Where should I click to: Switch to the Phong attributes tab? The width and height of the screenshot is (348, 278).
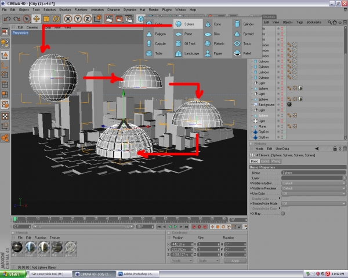275,161
